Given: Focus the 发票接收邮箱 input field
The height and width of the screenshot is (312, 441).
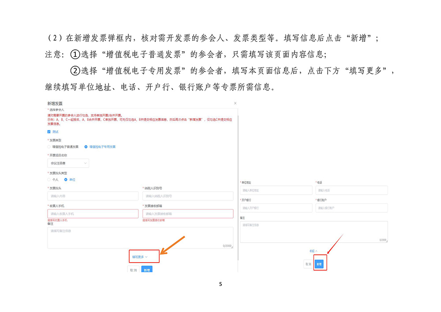Looking at the screenshot, I should click(x=188, y=214).
